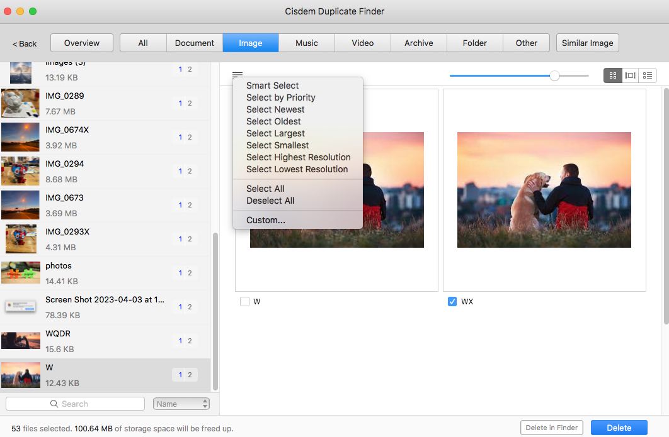
Task: Uncheck the WX image checkbox
Action: tap(452, 301)
